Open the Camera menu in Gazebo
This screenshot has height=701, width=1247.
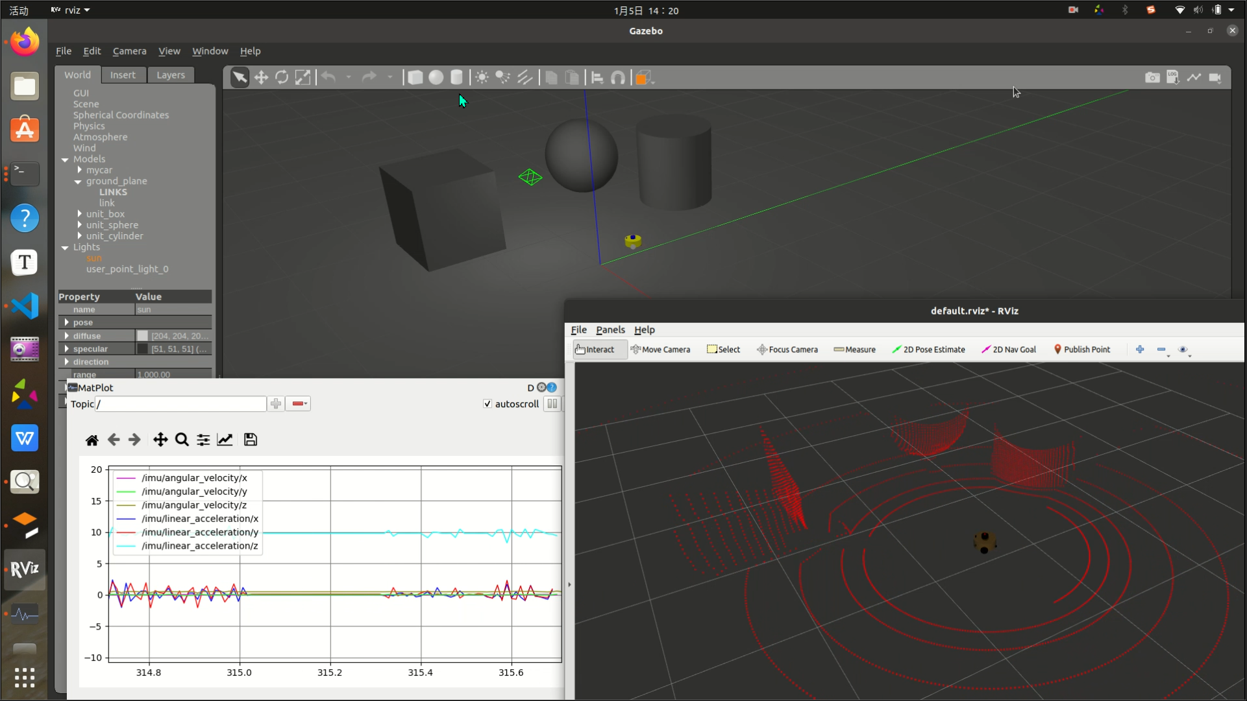[x=129, y=51]
